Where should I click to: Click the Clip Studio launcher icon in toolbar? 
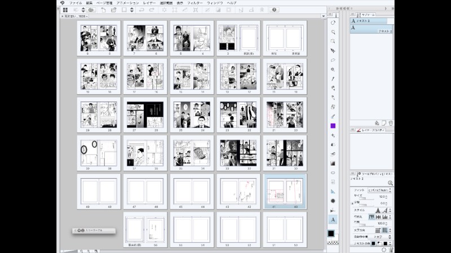(65, 10)
